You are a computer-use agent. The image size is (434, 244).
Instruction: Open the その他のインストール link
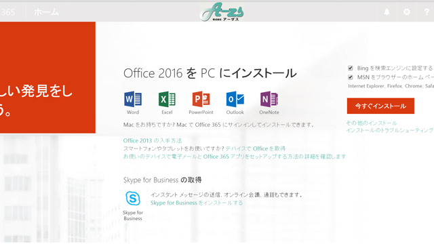372,123
